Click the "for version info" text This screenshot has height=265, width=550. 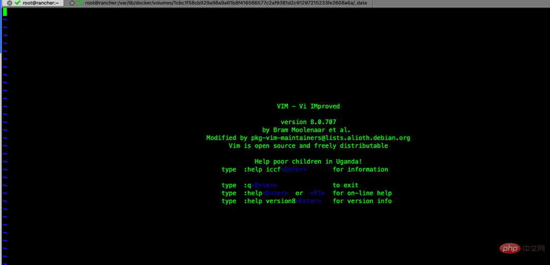click(x=362, y=201)
